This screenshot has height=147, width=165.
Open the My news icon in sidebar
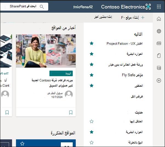pos(159,43)
